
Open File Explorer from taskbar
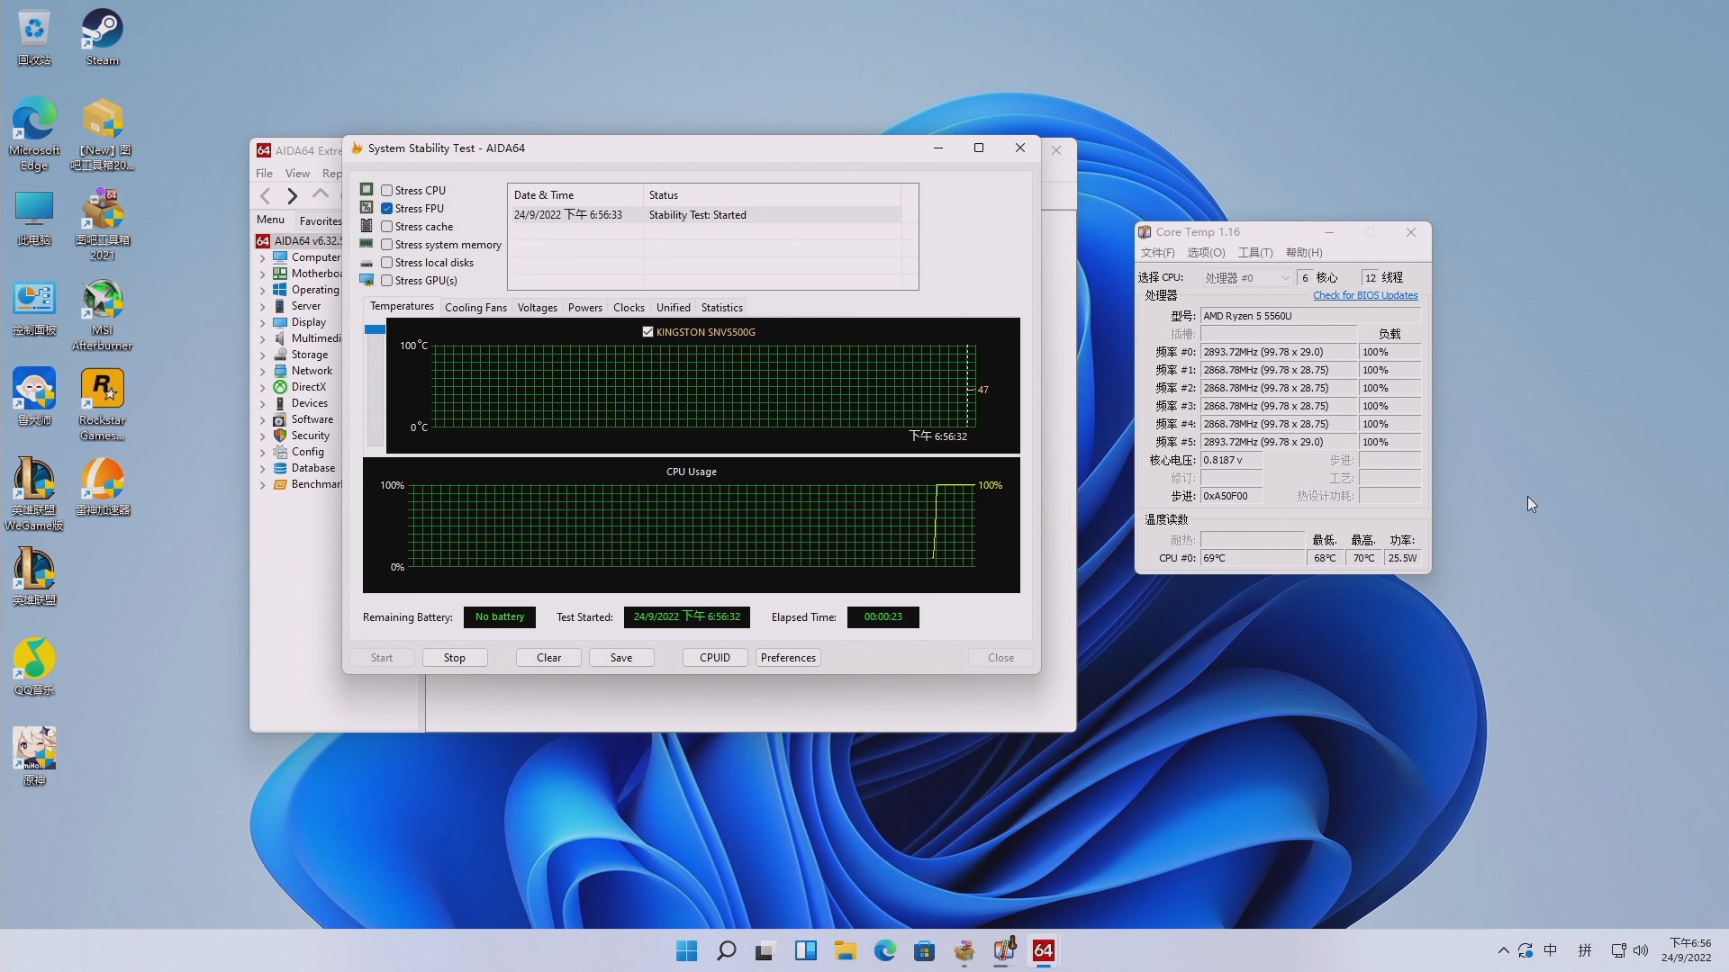(x=845, y=950)
